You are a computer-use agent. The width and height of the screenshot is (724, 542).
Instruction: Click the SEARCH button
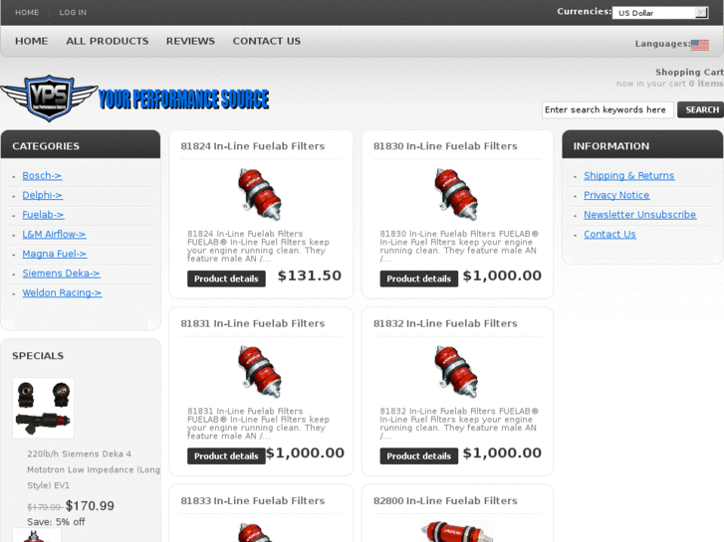[x=701, y=109]
